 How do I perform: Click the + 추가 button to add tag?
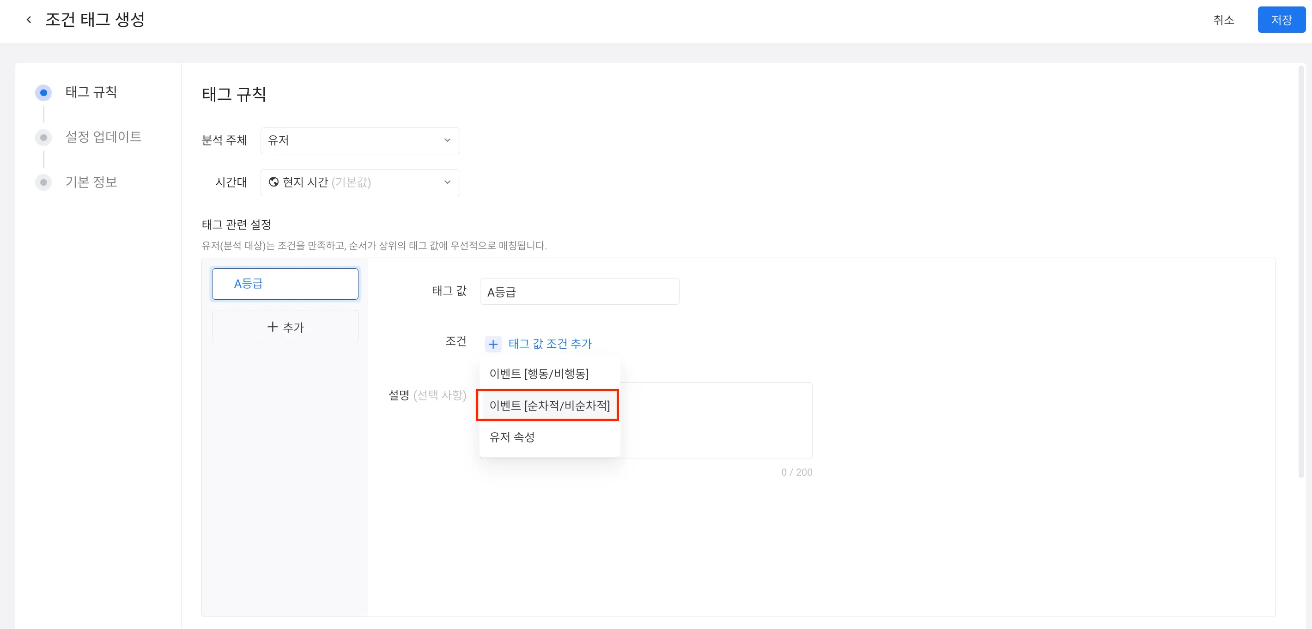(x=285, y=327)
